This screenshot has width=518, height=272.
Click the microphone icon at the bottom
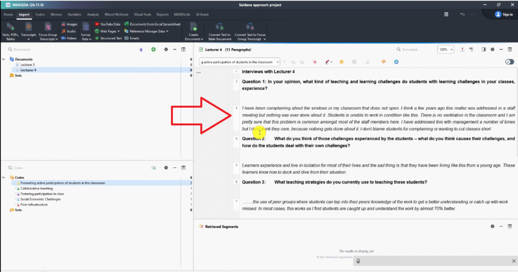[358, 261]
